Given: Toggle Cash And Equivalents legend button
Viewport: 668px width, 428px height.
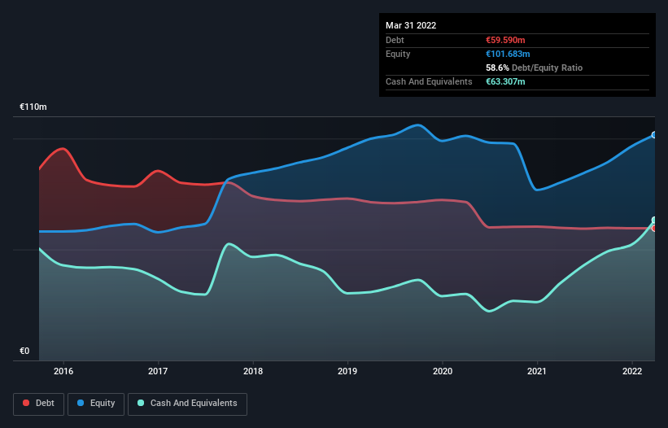Looking at the screenshot, I should click(187, 404).
